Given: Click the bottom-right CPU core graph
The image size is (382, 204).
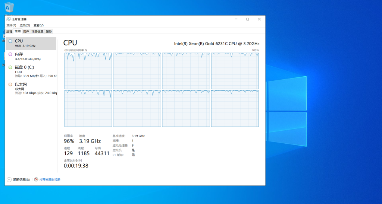Looking at the screenshot, I should (x=235, y=108).
